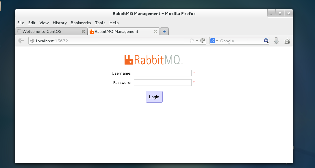Open the Tools menu
The image size is (315, 168).
click(x=100, y=23)
